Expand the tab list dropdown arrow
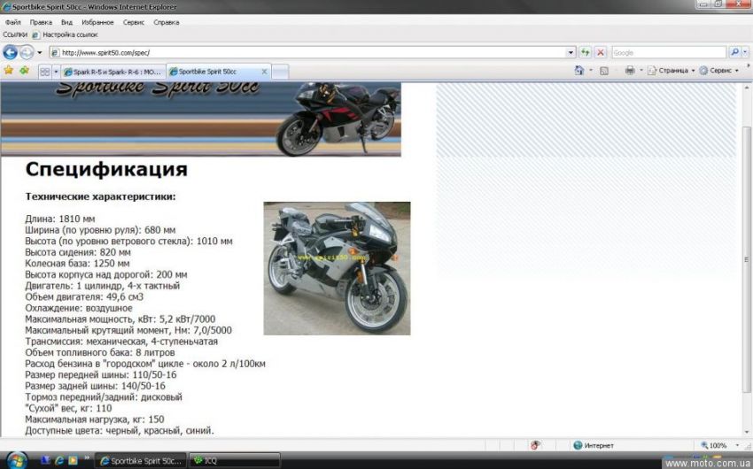Viewport: 753px width, 469px height. tap(56, 72)
